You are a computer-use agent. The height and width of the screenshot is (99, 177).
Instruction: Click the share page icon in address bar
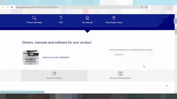pyautogui.click(x=142, y=7)
